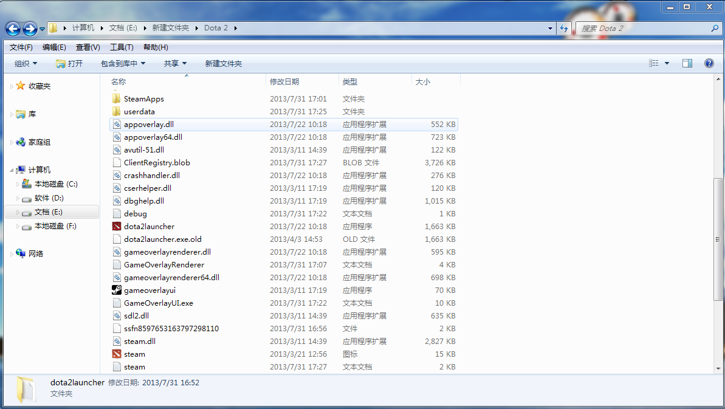Click 新建文件夹 segment in address bar
725x409 pixels.
pos(171,28)
